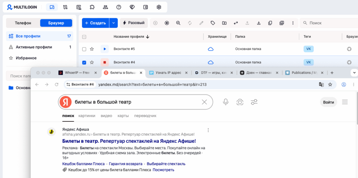
Task: Click the start profile toolbar icon
Action: [x=156, y=23]
